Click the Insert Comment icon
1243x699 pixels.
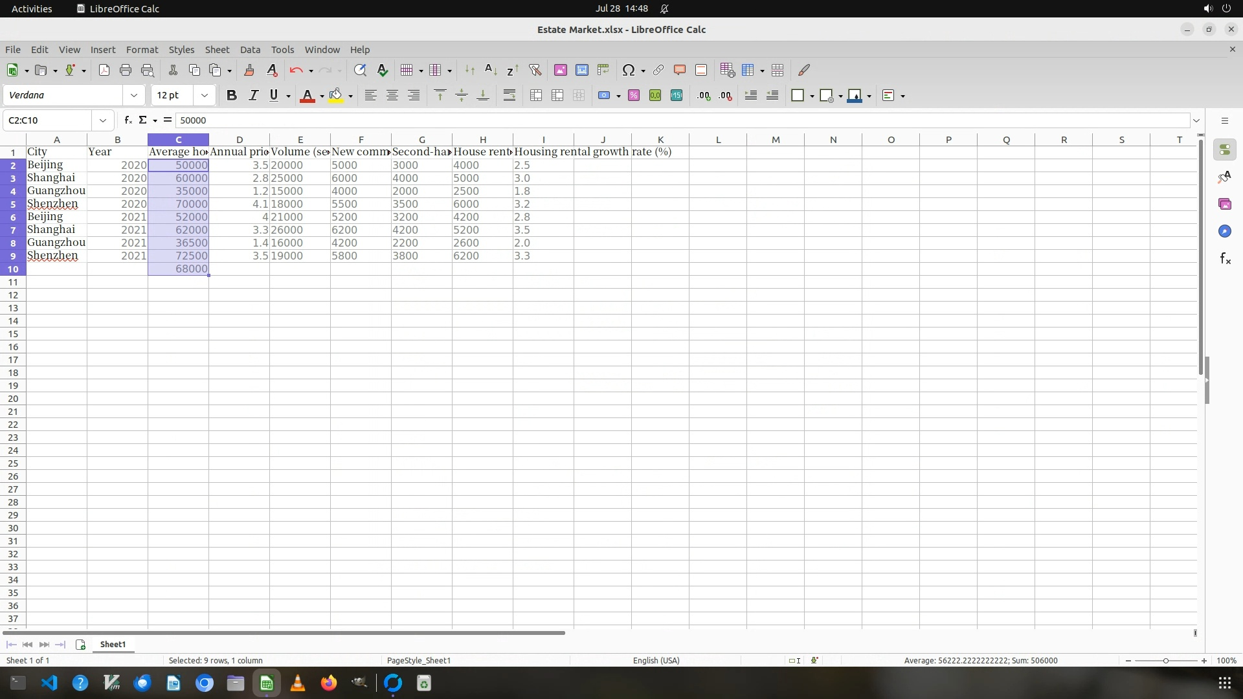tap(680, 71)
